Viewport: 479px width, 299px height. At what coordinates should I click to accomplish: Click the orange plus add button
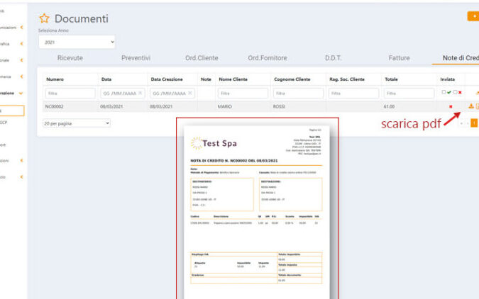[x=473, y=16]
